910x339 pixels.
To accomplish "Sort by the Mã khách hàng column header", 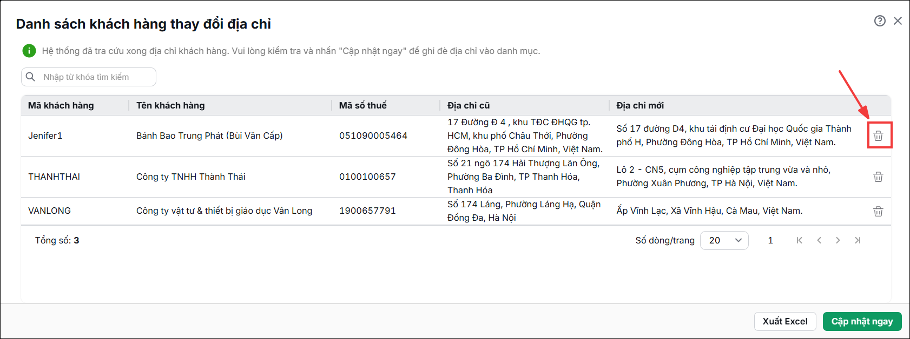I will tap(61, 105).
